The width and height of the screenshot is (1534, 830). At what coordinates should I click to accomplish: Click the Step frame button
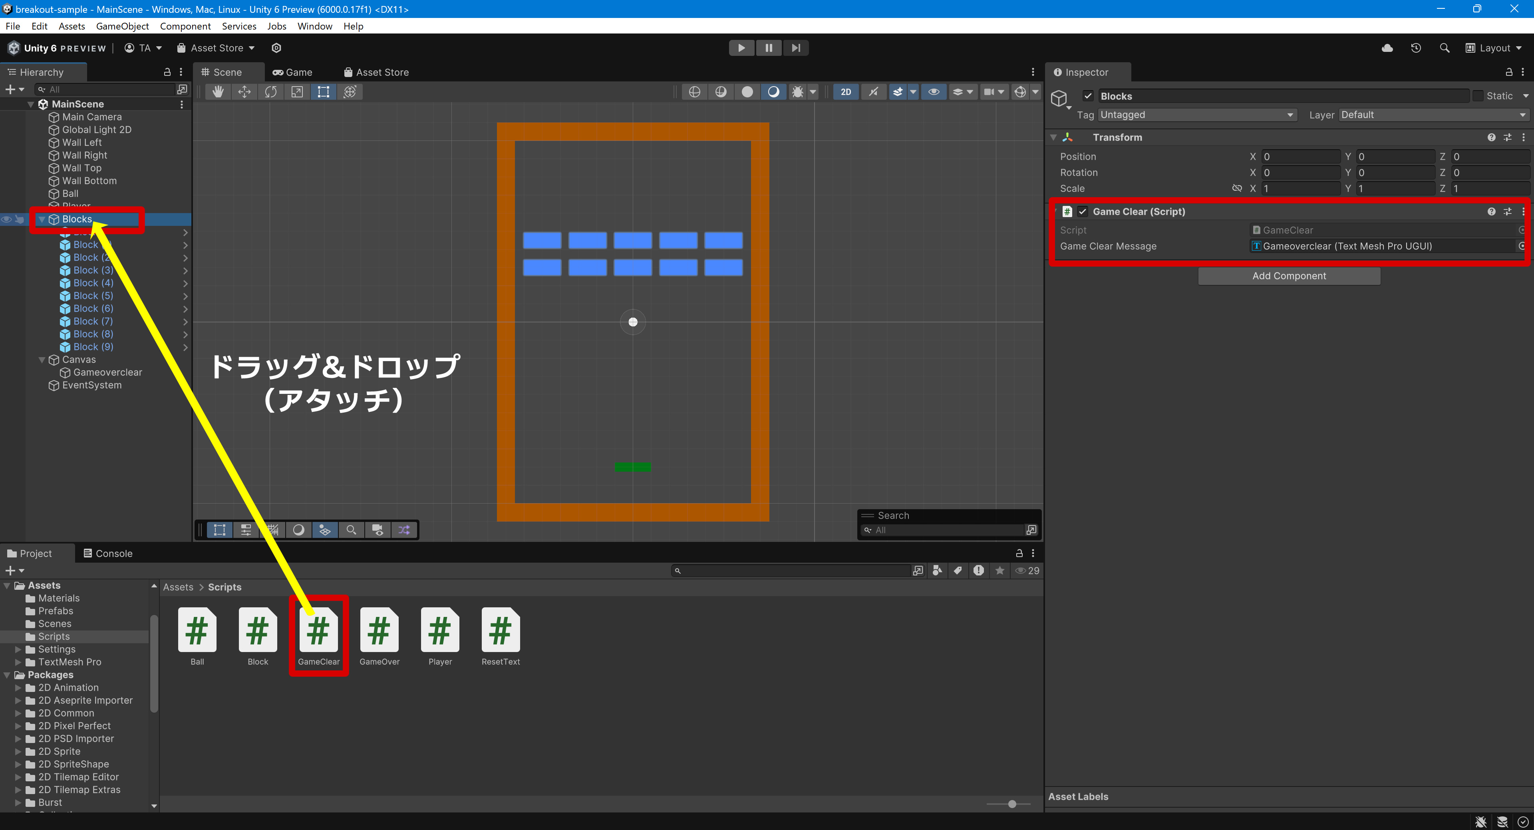[x=796, y=47]
